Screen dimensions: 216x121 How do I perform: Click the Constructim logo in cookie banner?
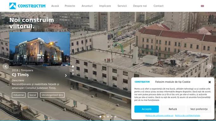click(x=142, y=82)
